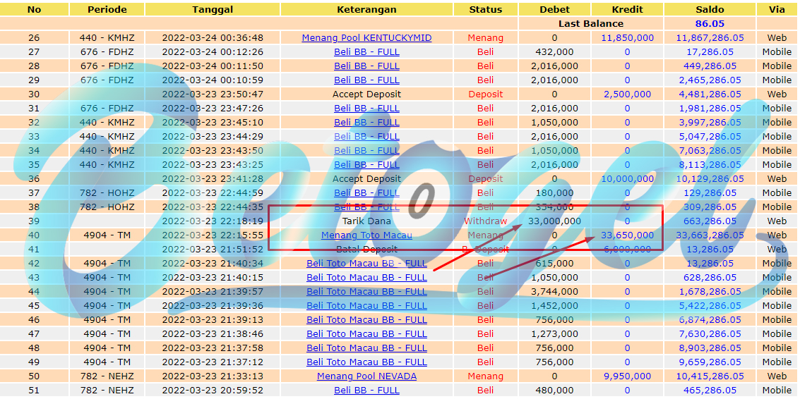Open Menang Pool KENTUCKYMID link

pos(366,37)
